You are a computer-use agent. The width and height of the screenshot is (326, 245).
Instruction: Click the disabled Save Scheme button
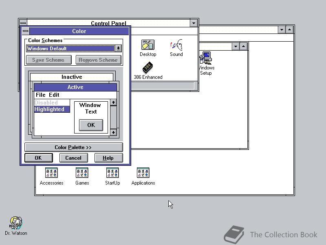point(48,60)
